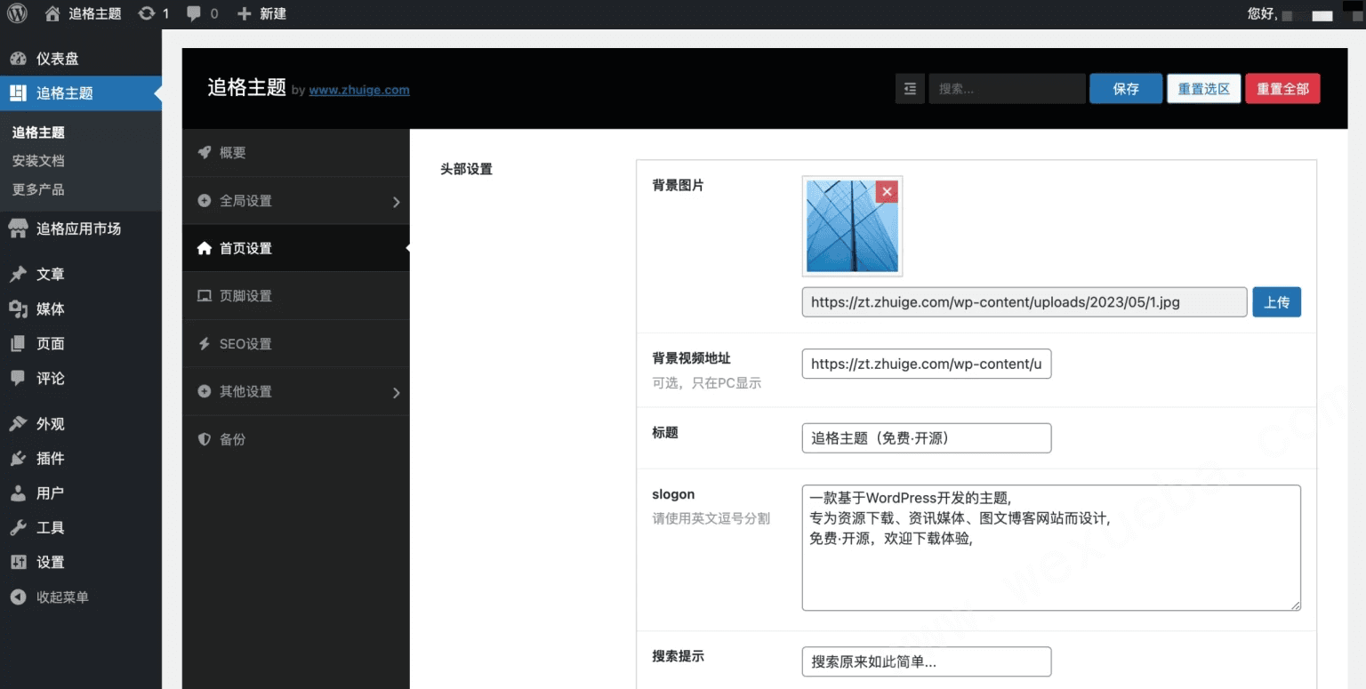Click the 设置 sliders icon
This screenshot has width=1366, height=689.
point(18,562)
